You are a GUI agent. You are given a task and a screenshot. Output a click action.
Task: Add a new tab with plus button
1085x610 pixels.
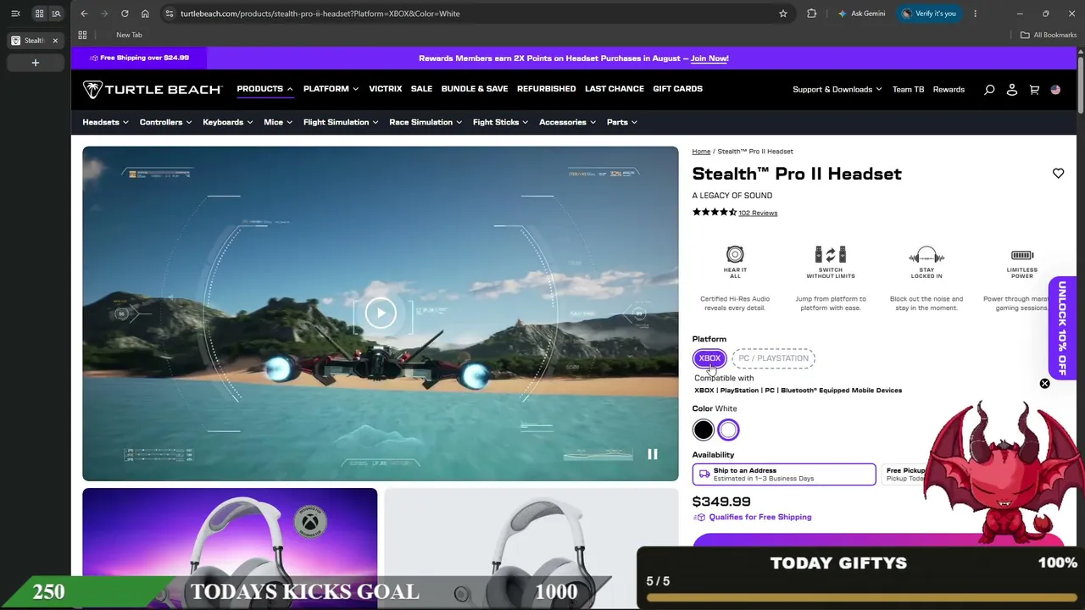(x=36, y=63)
